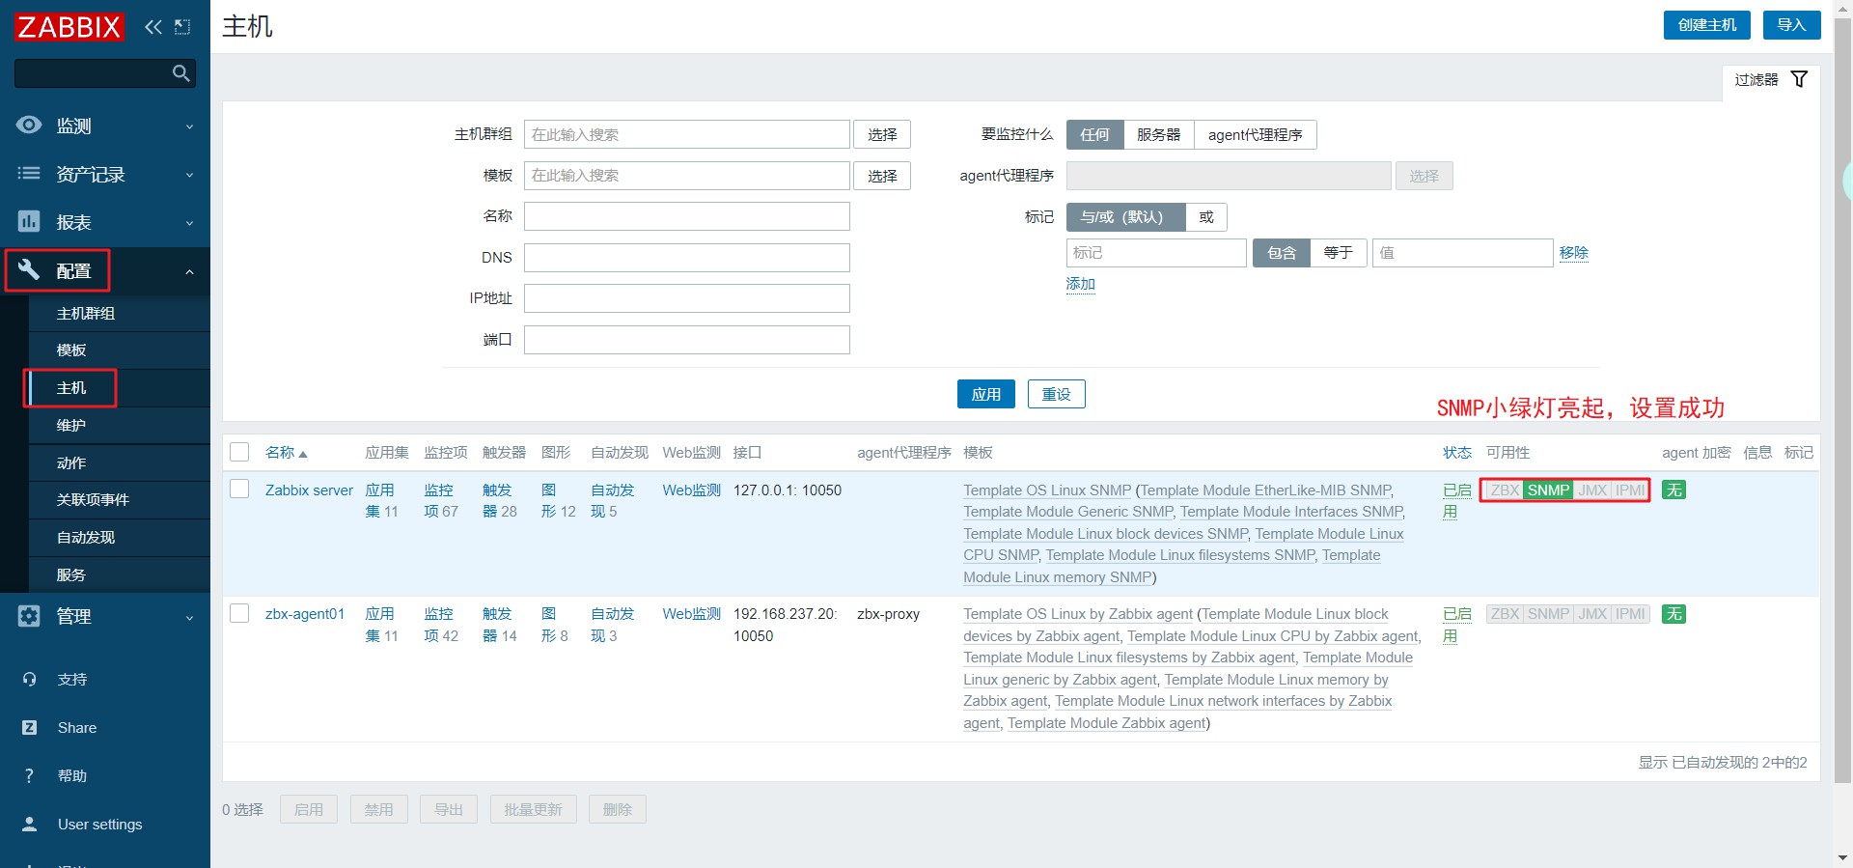Click the chart icon for 报表

[29, 222]
